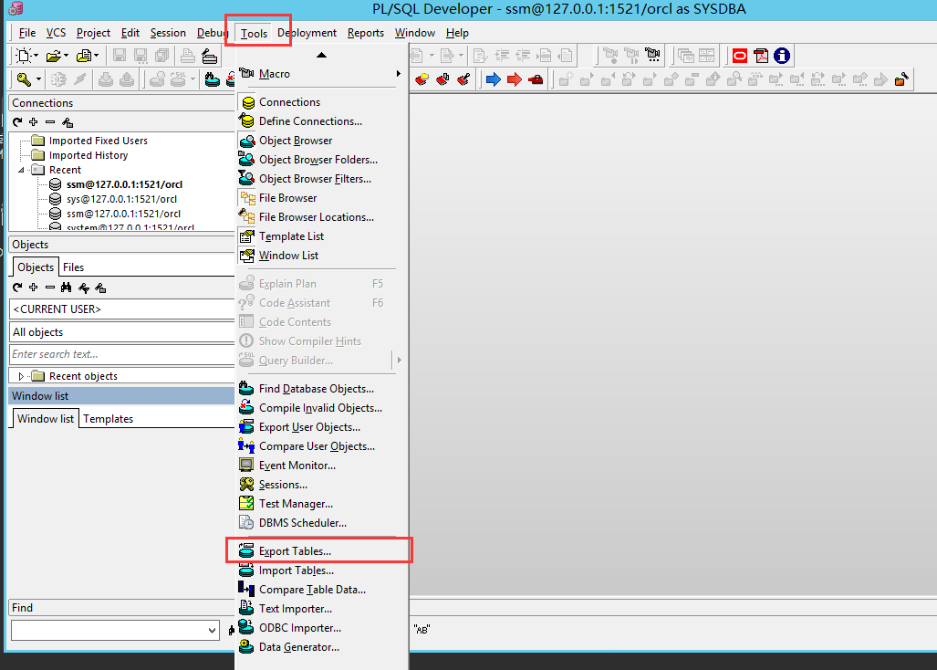Click the macro library camera icon with dots
Screen dimensions: 937x670
click(x=652, y=56)
